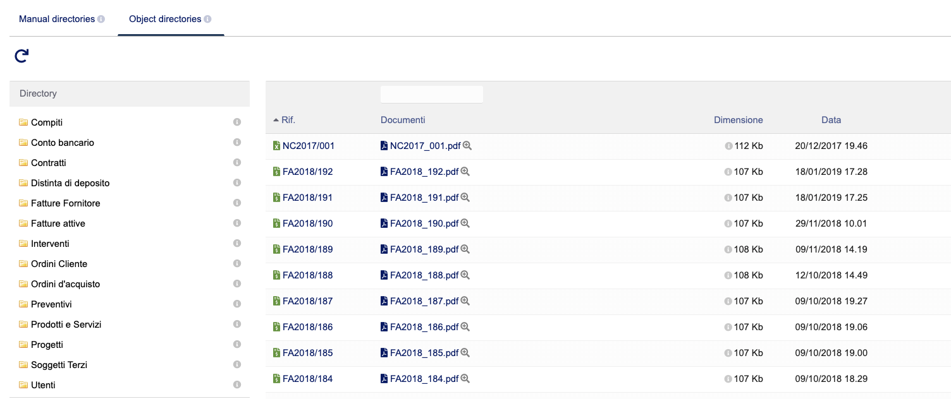Screen dimensions: 951x399
Task: Click the filter field above the Documenti column
Action: coord(431,94)
